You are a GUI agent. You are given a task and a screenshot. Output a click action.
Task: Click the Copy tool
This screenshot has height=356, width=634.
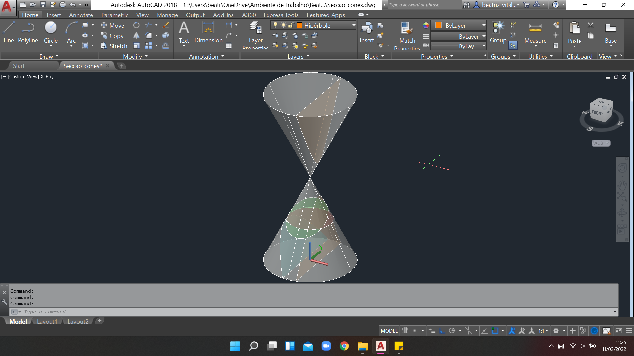click(x=112, y=36)
